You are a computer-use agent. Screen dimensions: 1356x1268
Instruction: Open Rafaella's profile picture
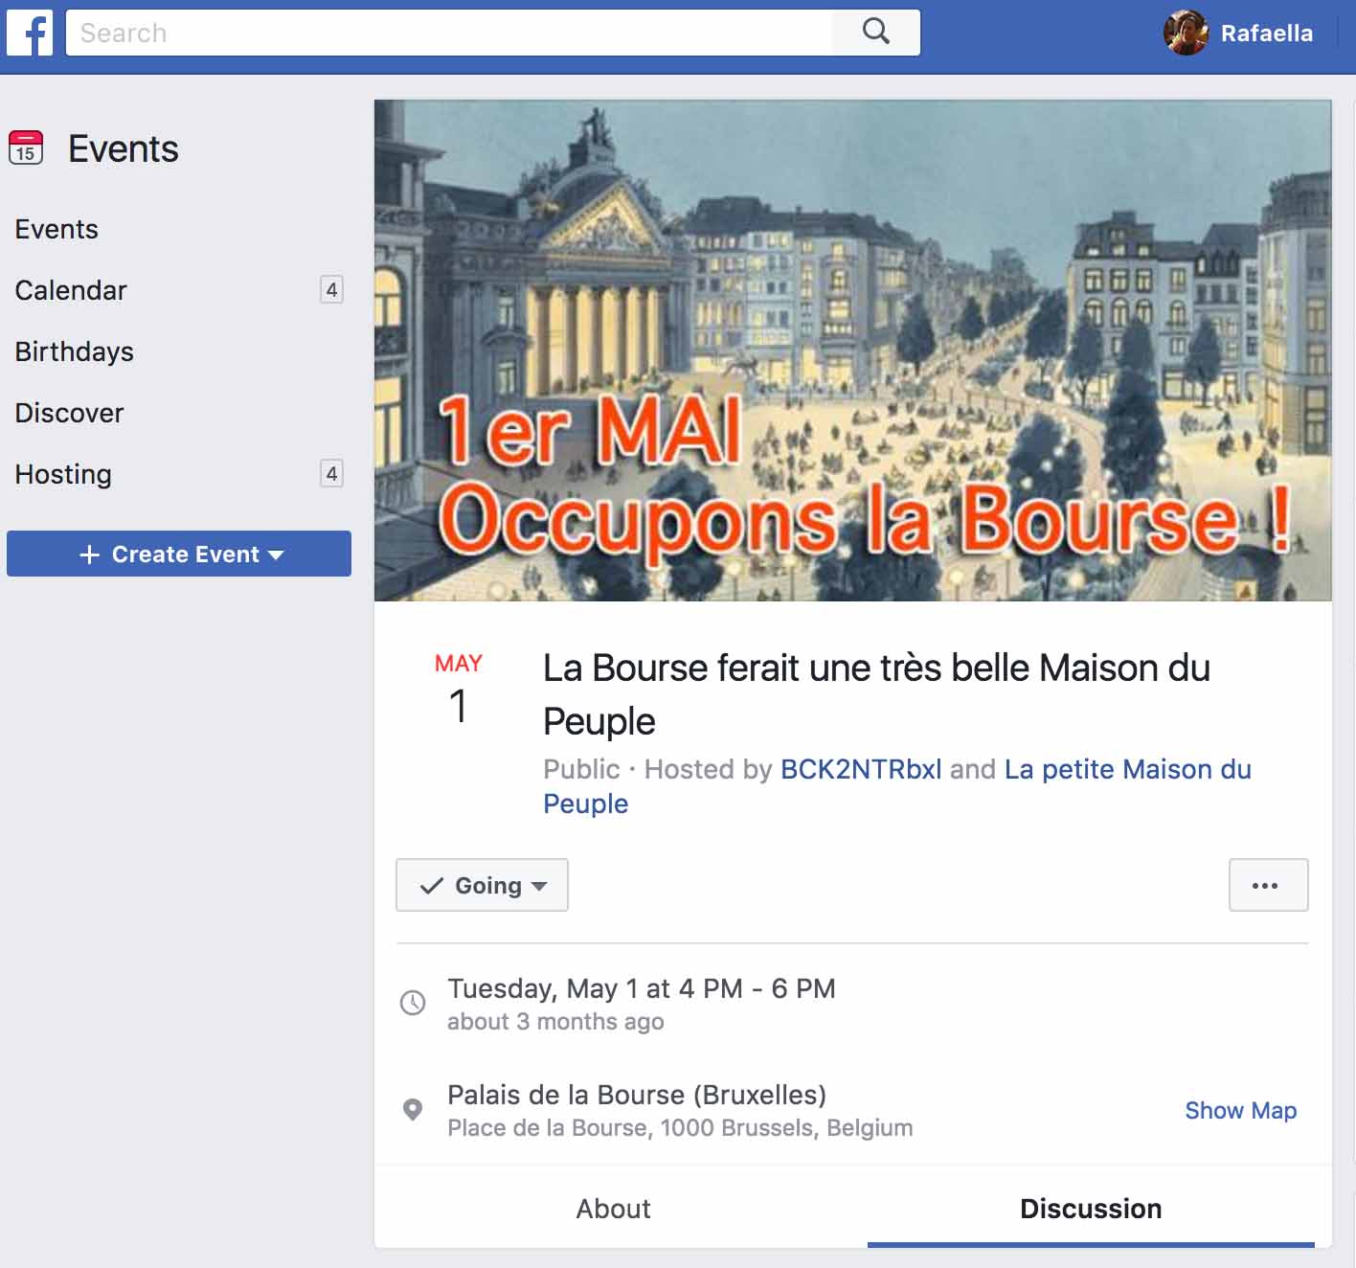pyautogui.click(x=1186, y=33)
